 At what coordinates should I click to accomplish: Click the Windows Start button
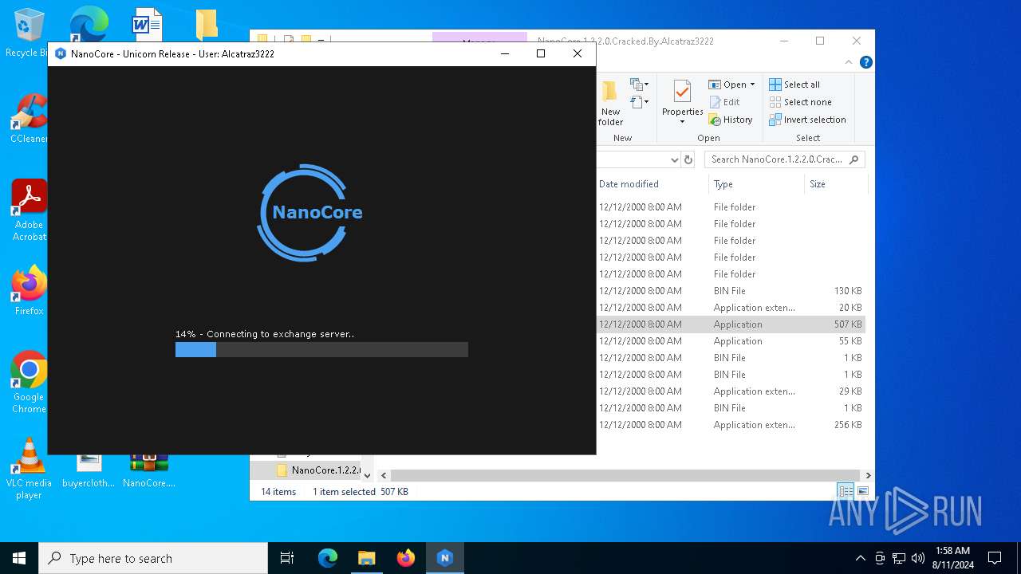coord(19,558)
